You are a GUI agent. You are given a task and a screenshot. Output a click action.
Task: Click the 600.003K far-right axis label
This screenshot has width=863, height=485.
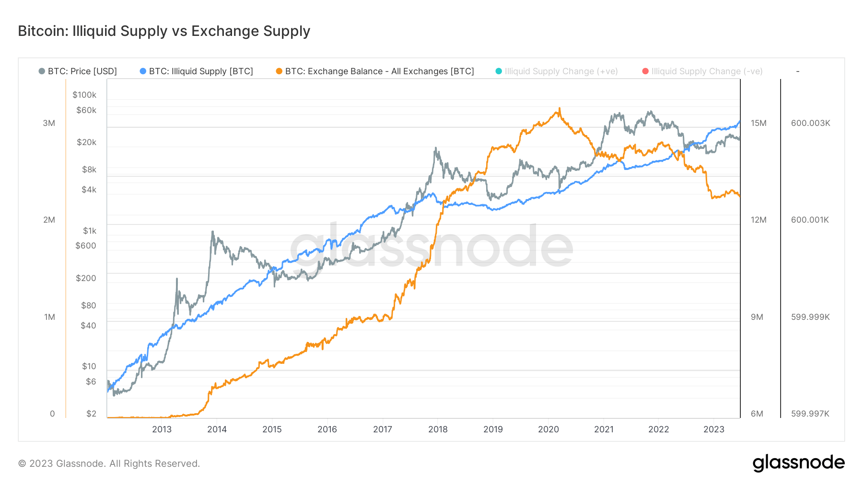coord(810,123)
